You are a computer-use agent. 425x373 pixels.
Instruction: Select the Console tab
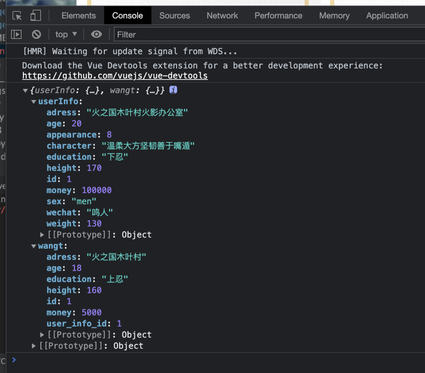[x=128, y=15]
